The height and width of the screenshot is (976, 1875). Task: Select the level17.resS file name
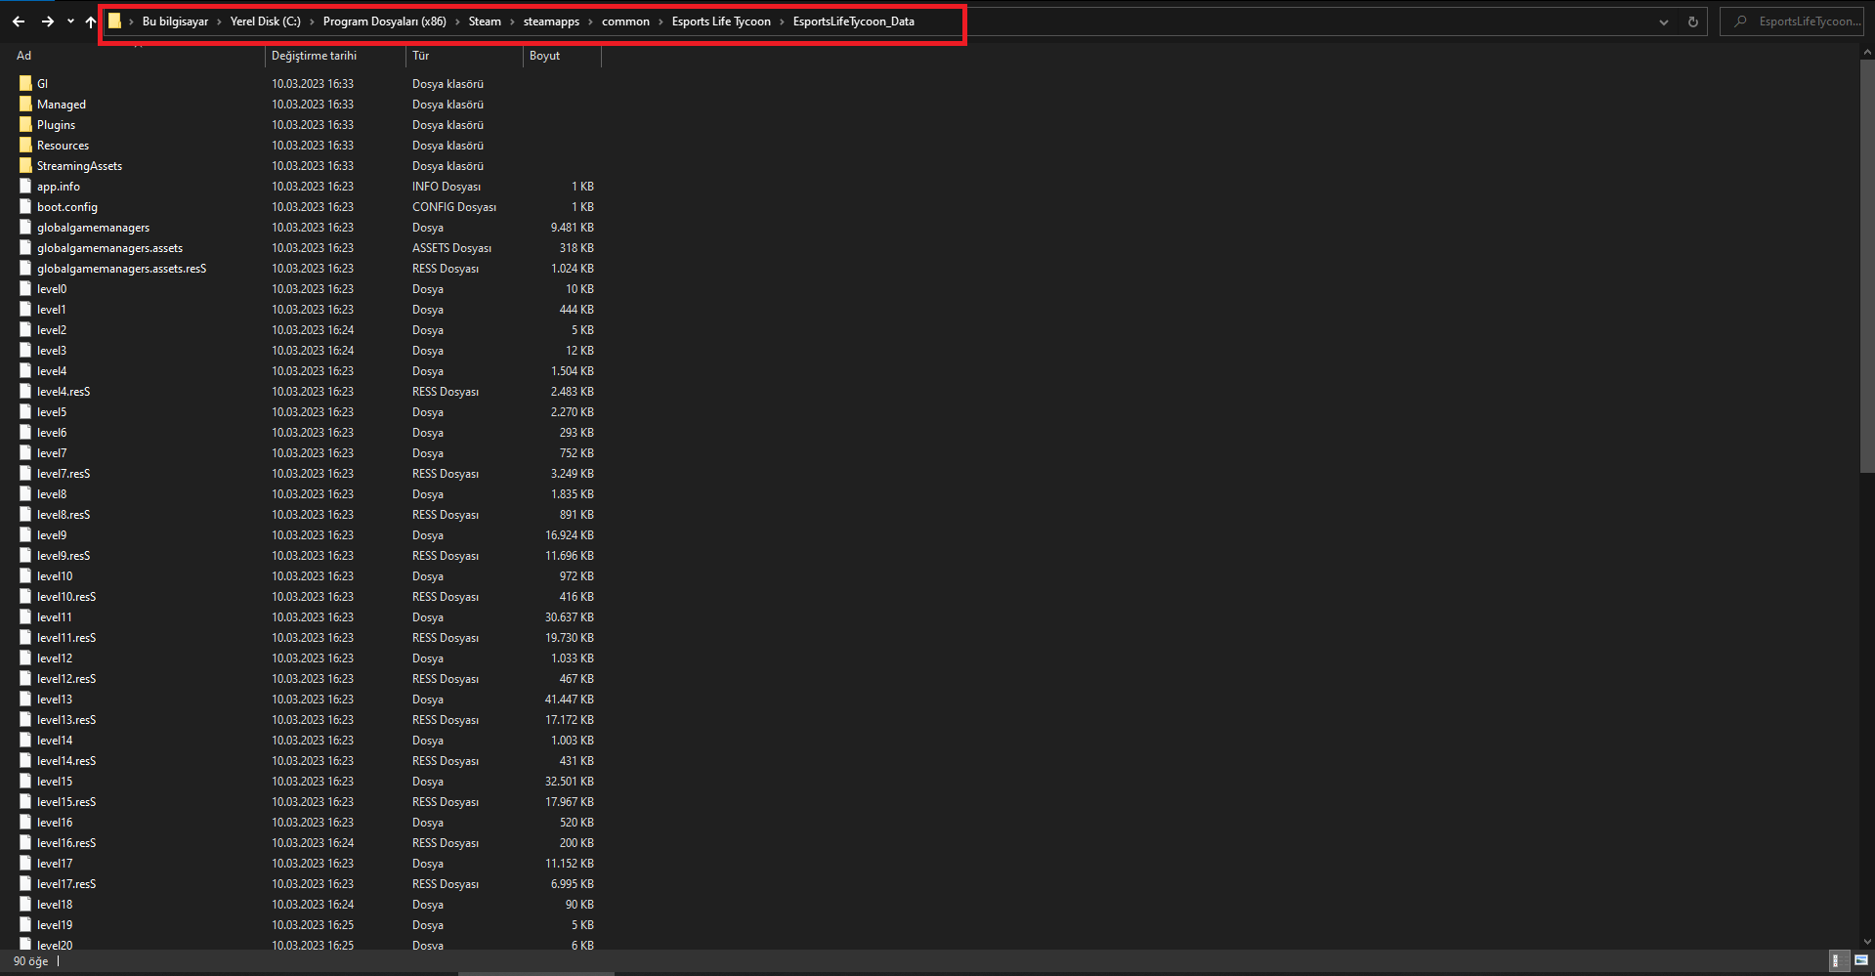click(66, 883)
